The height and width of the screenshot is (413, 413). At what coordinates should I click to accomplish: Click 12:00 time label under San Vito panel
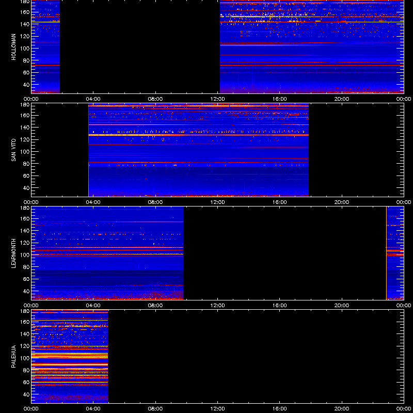[217, 202]
